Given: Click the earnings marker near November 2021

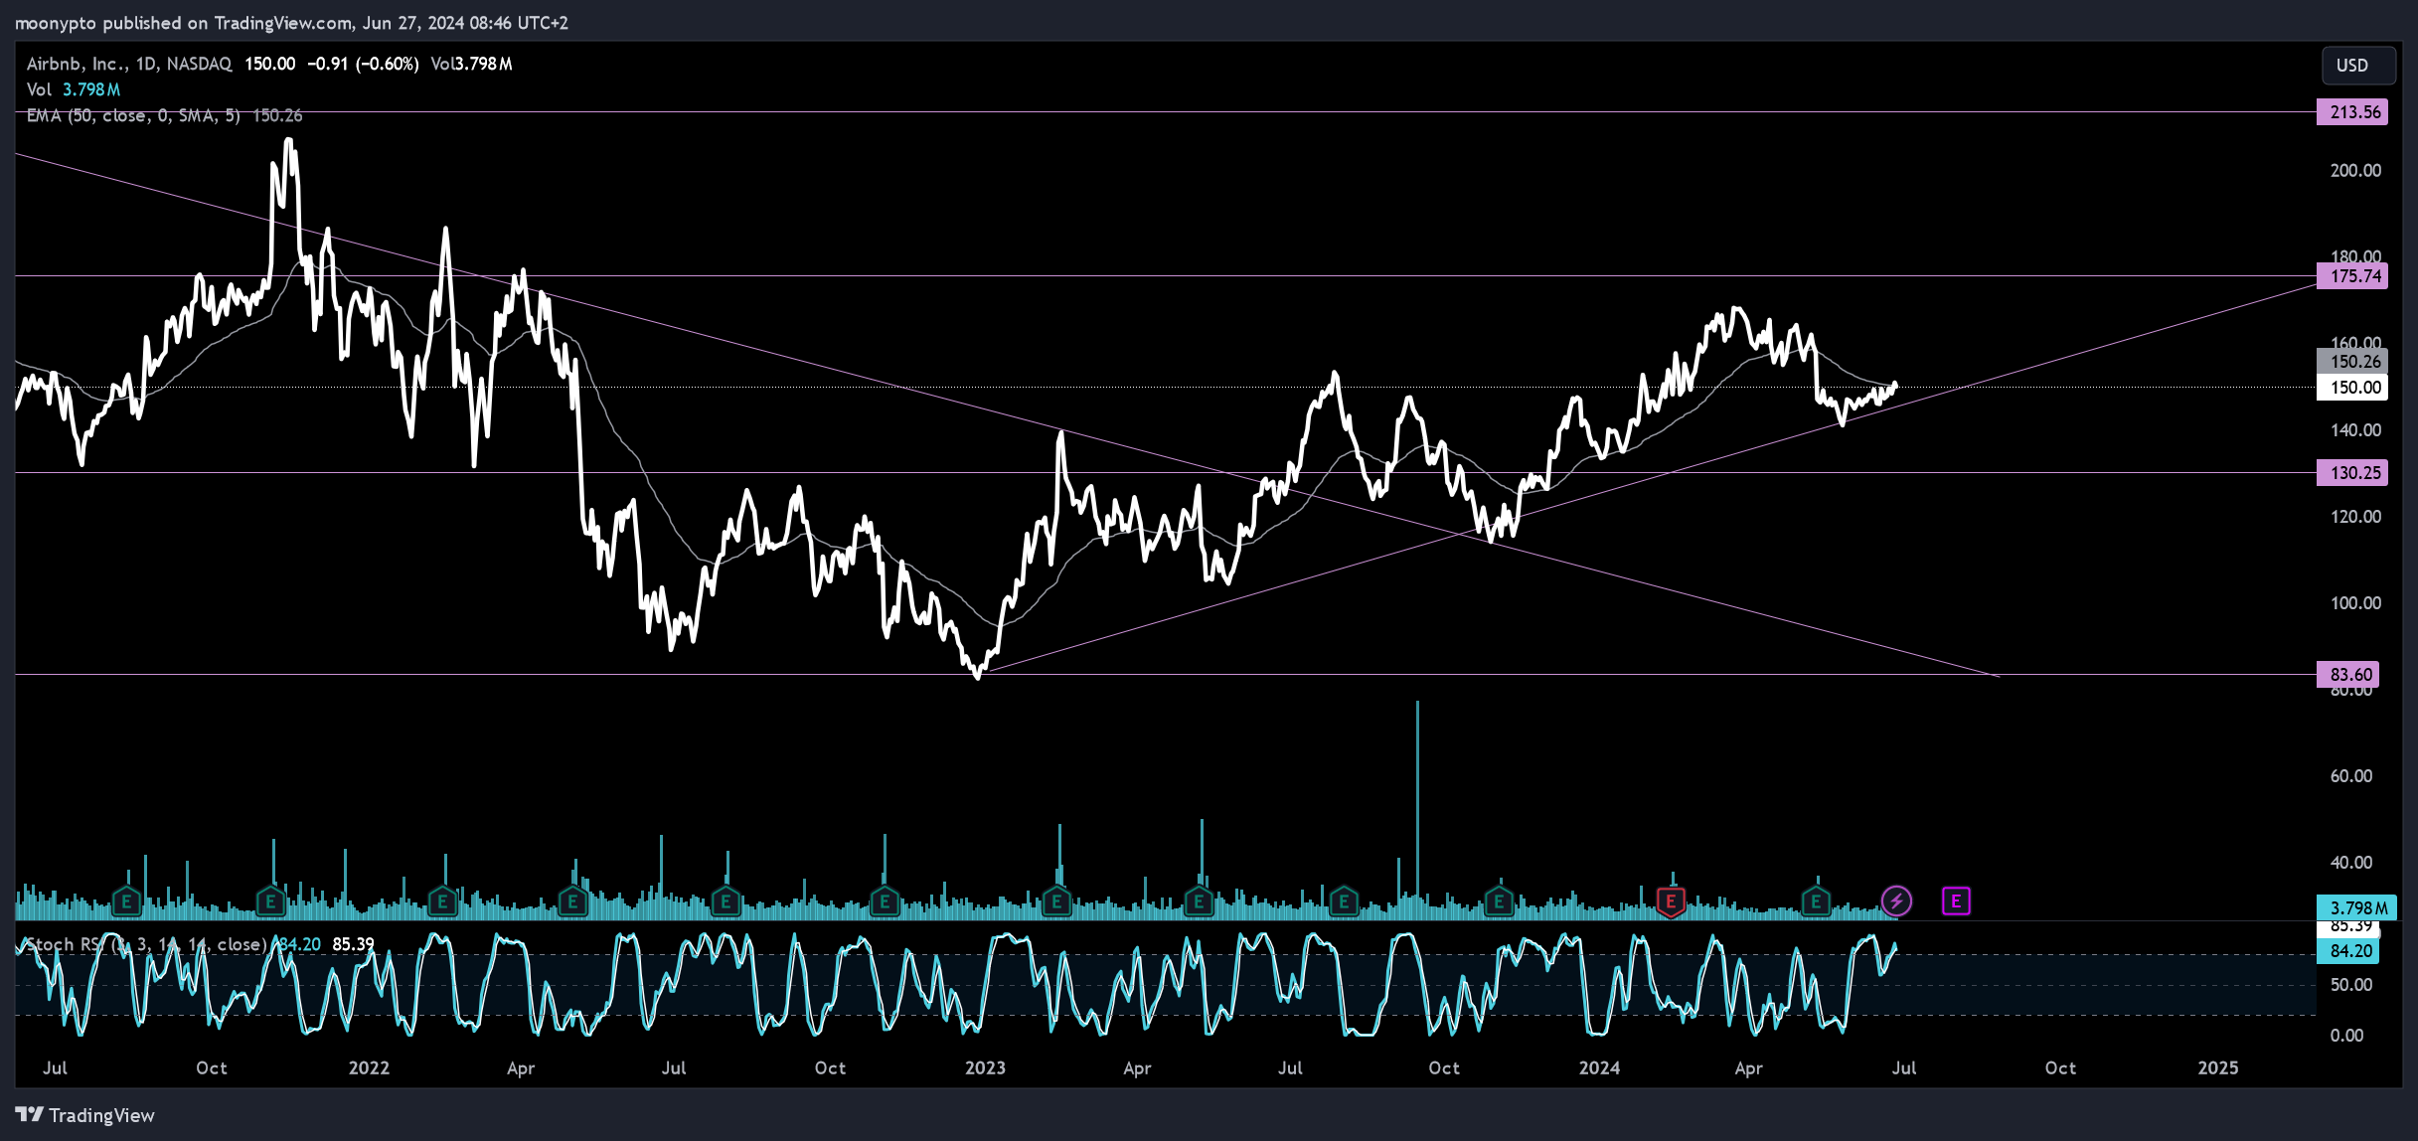Looking at the screenshot, I should click(x=270, y=902).
